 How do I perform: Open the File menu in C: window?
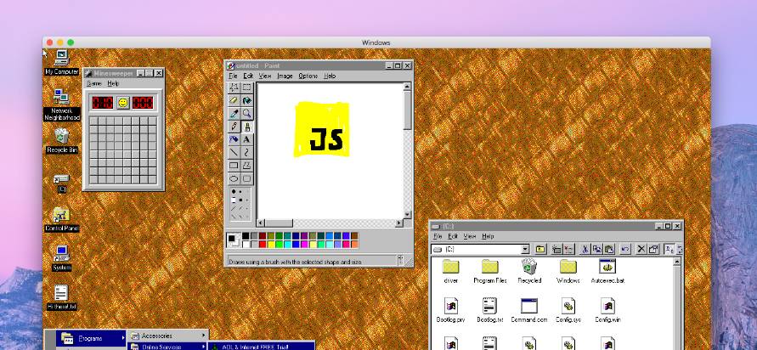[x=438, y=236]
